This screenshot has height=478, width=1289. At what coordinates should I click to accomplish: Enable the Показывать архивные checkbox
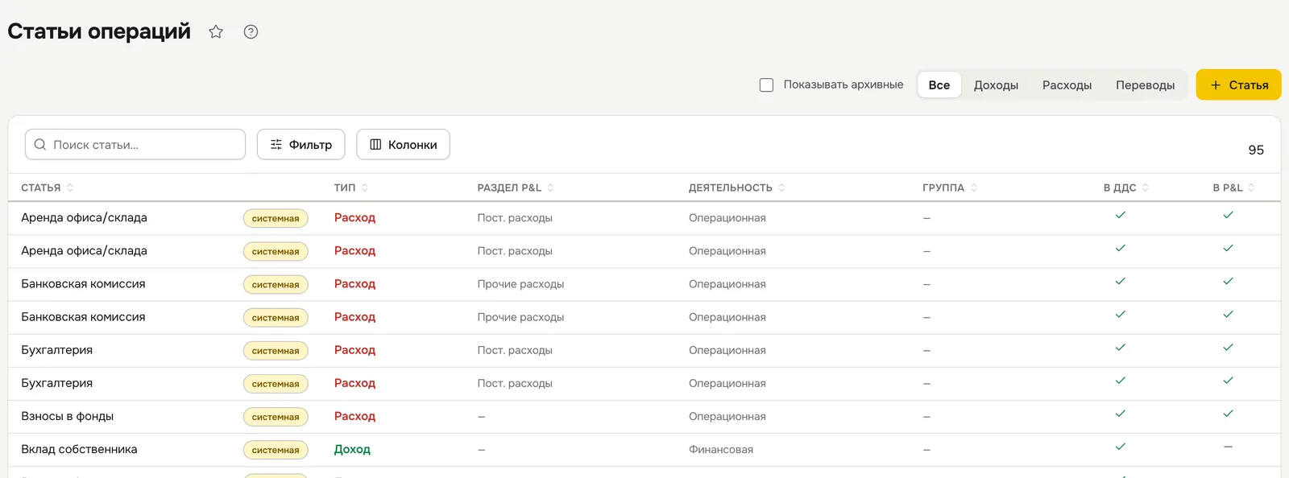coord(766,84)
